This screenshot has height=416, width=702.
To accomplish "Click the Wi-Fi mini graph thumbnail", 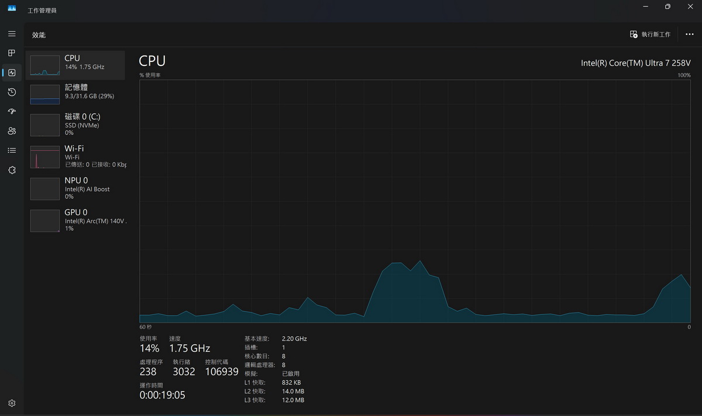I will 45,157.
